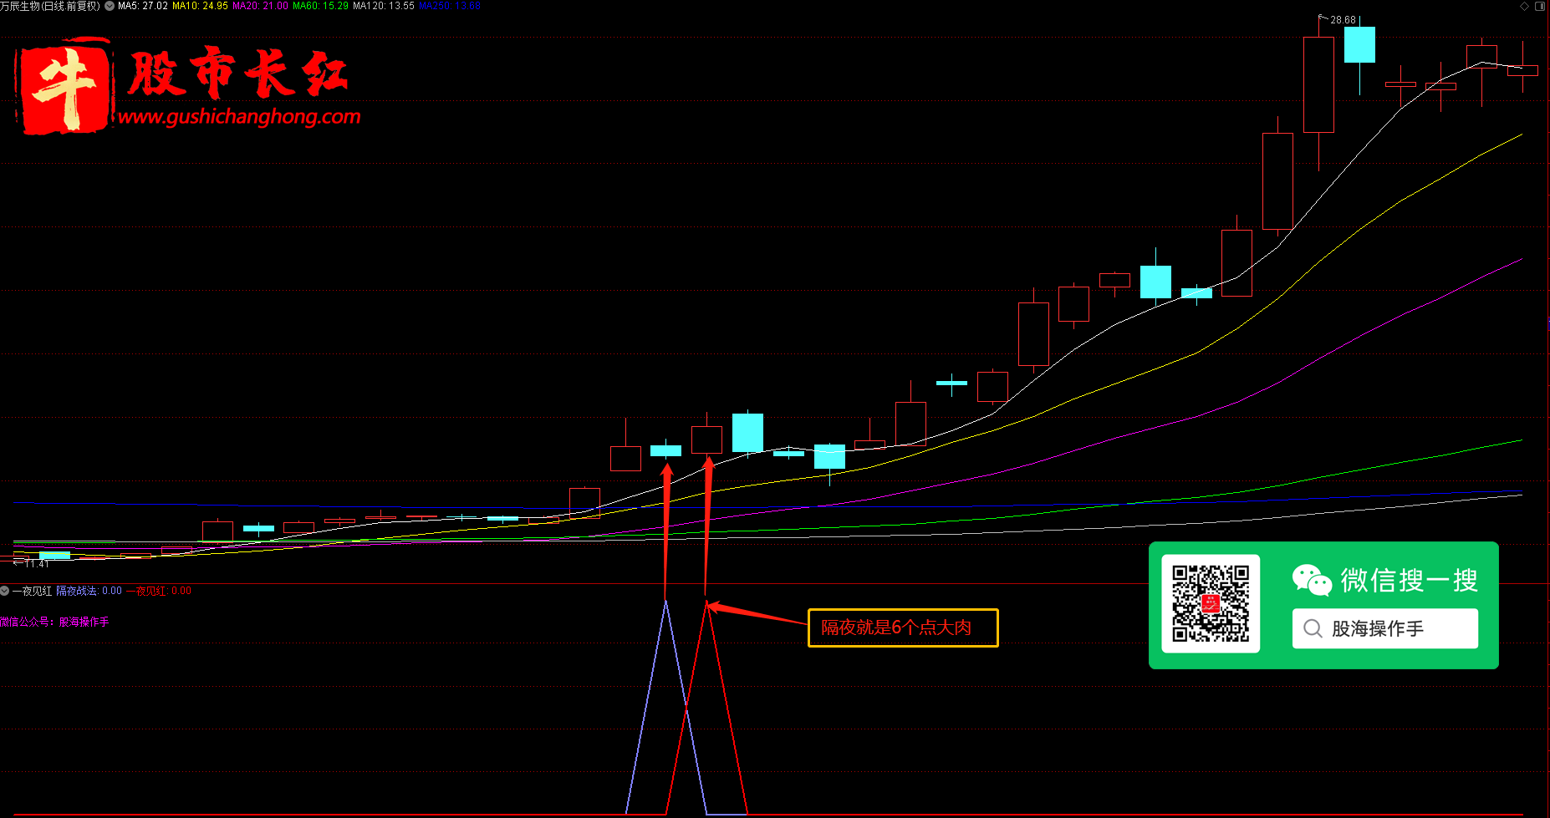Expand the 一夜见红 sub-indicator dropdown
1550x818 pixels.
[x=5, y=591]
